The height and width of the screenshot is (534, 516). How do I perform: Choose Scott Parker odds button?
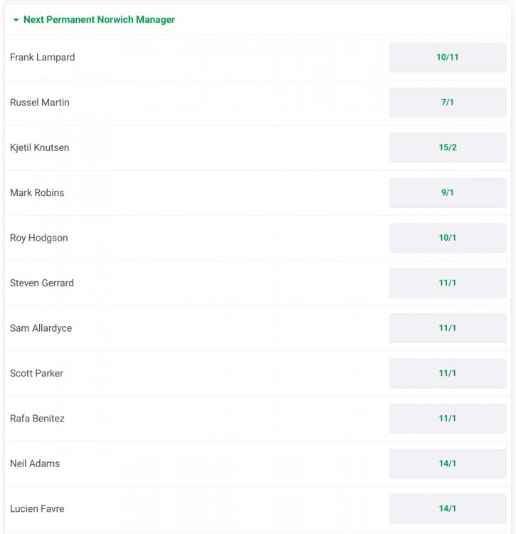pyautogui.click(x=447, y=373)
